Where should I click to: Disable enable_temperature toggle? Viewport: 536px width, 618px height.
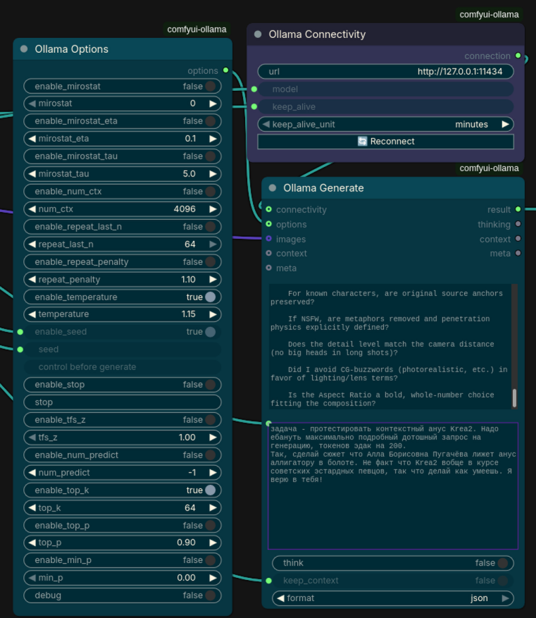tap(211, 297)
